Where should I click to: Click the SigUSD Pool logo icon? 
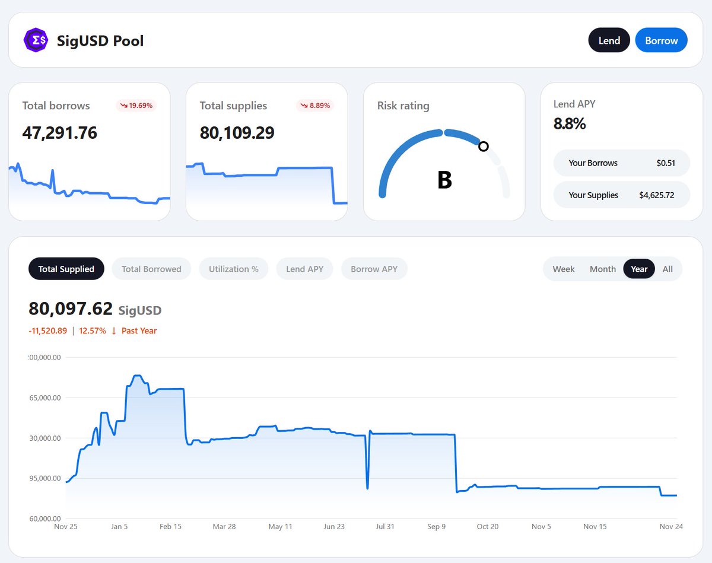(x=36, y=40)
